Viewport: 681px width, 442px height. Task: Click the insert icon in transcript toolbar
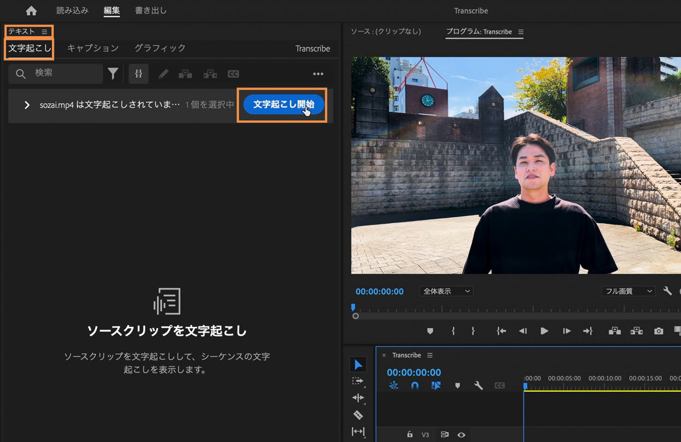[x=186, y=74]
